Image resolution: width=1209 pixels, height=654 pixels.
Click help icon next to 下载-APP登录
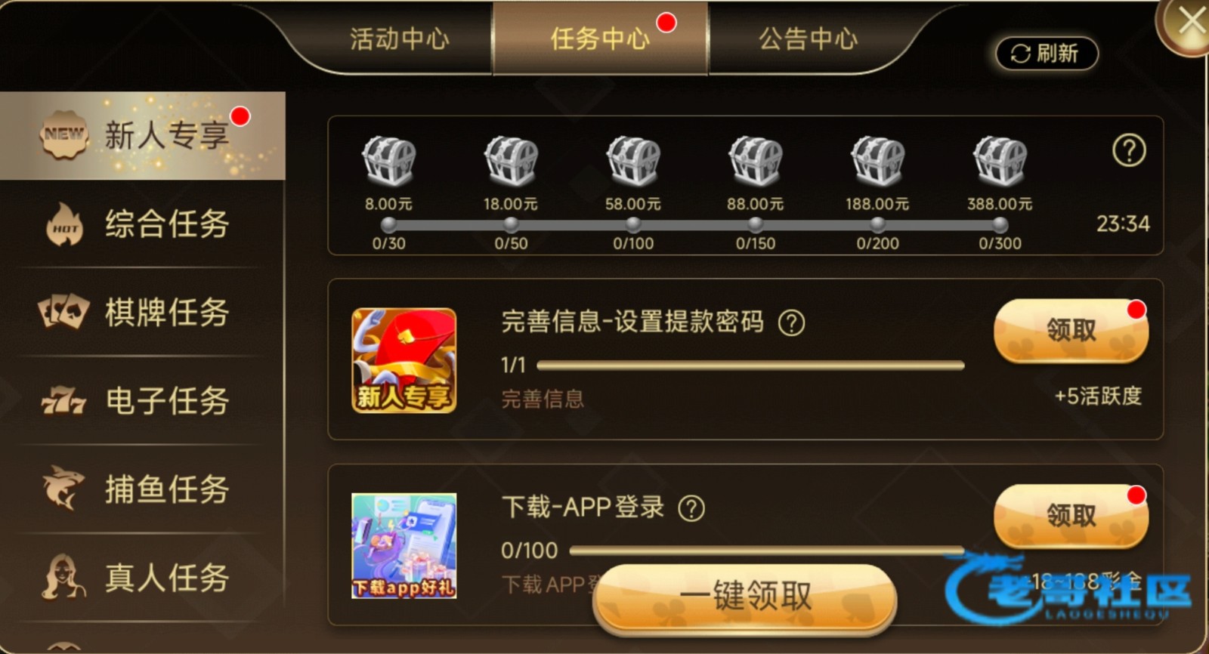click(x=691, y=508)
